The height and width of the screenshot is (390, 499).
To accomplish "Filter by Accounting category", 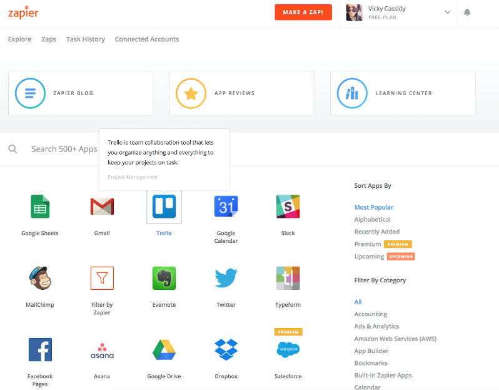I will 371,314.
